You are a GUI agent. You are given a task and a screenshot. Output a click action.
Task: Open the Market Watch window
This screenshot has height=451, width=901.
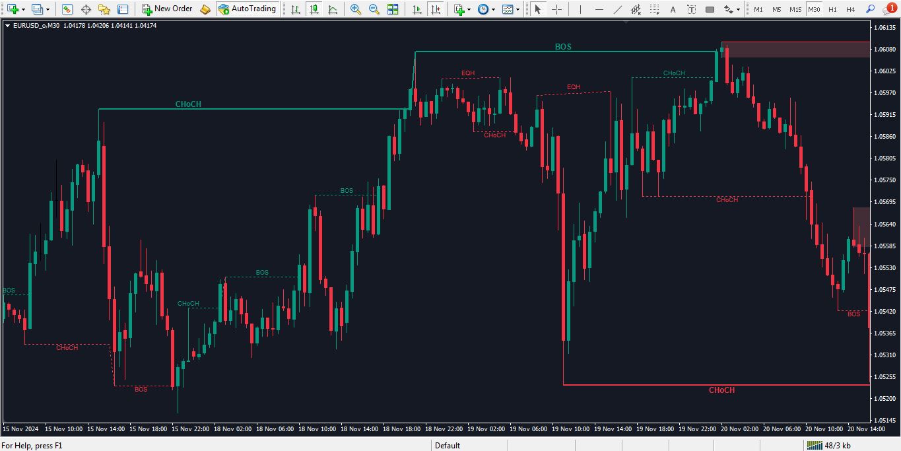click(x=67, y=9)
